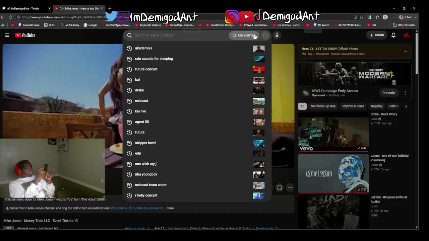Pick the 'agent 00' search suggestion
The width and height of the screenshot is (429, 241).
click(197, 122)
